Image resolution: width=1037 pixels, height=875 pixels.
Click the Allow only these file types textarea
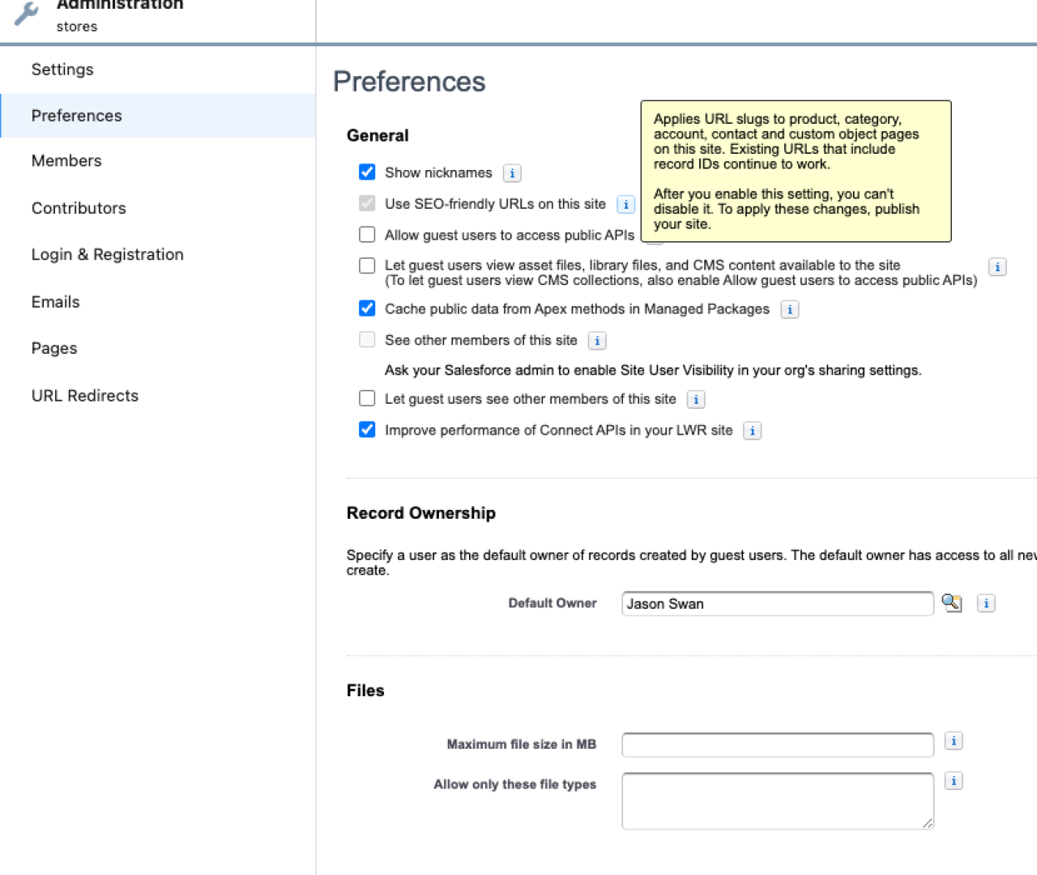pyautogui.click(x=778, y=801)
